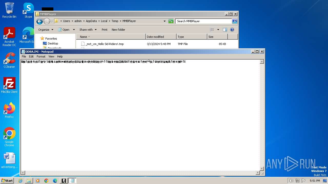Sort files by Name column header
The image size is (328, 184).
pyautogui.click(x=111, y=37)
